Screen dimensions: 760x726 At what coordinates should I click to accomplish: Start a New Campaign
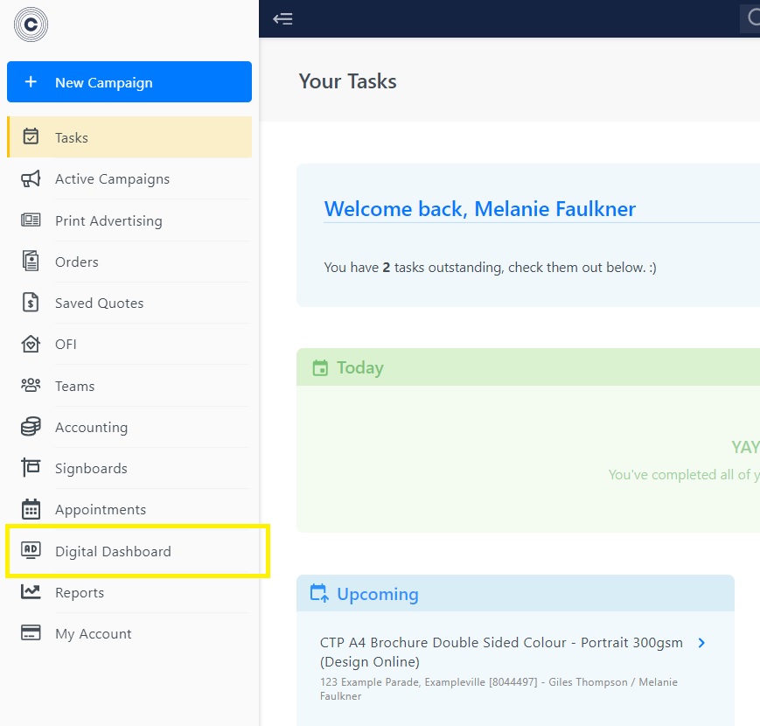pyautogui.click(x=129, y=82)
